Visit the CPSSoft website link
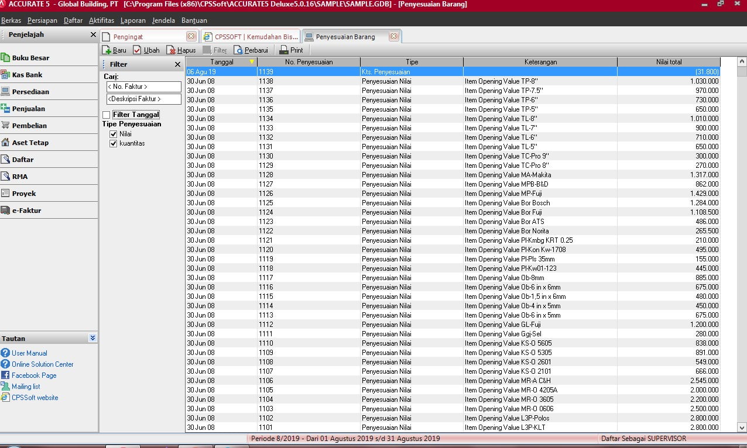Image resolution: width=747 pixels, height=448 pixels. (35, 398)
